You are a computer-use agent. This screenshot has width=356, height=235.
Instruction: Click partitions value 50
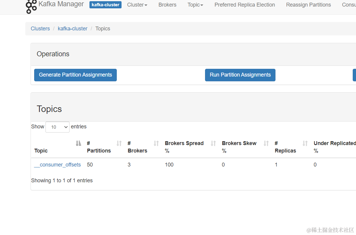point(90,165)
